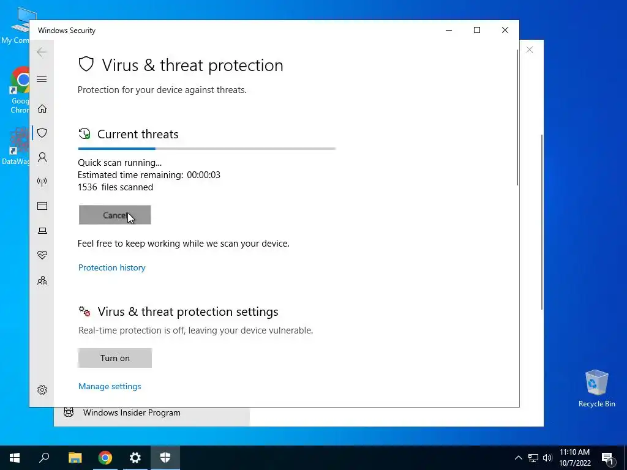627x470 pixels.
Task: Click 'Protection for your device against threats' text
Action: coord(162,90)
